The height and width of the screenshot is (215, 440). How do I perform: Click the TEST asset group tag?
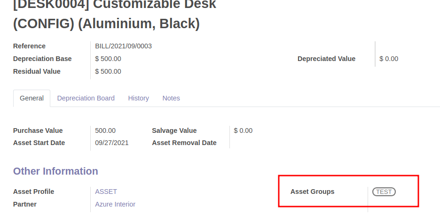[384, 192]
